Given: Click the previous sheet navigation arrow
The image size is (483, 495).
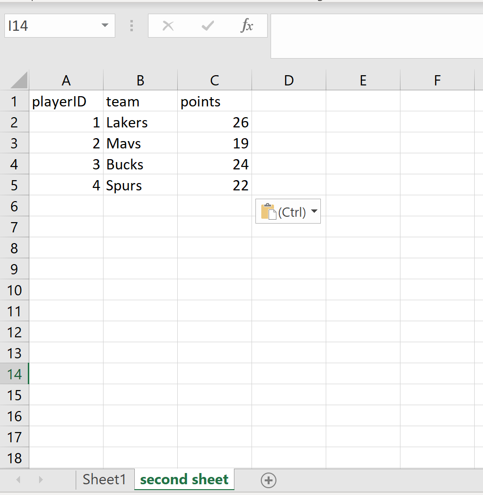Looking at the screenshot, I should [x=19, y=480].
